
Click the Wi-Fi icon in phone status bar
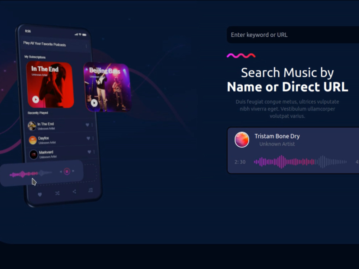point(80,34)
